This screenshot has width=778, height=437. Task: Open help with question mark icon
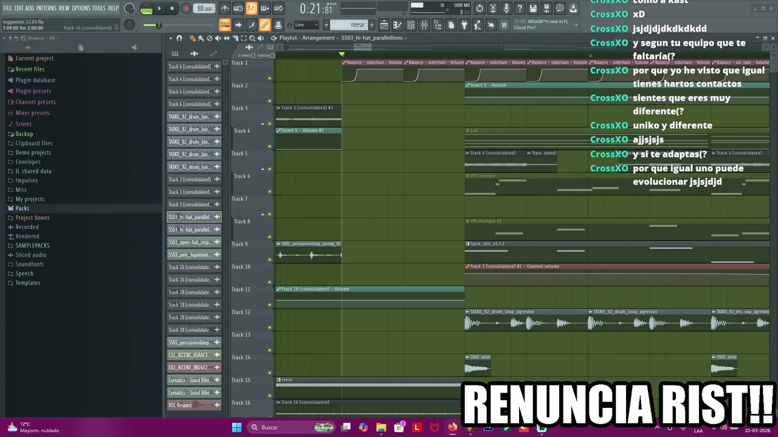[519, 8]
